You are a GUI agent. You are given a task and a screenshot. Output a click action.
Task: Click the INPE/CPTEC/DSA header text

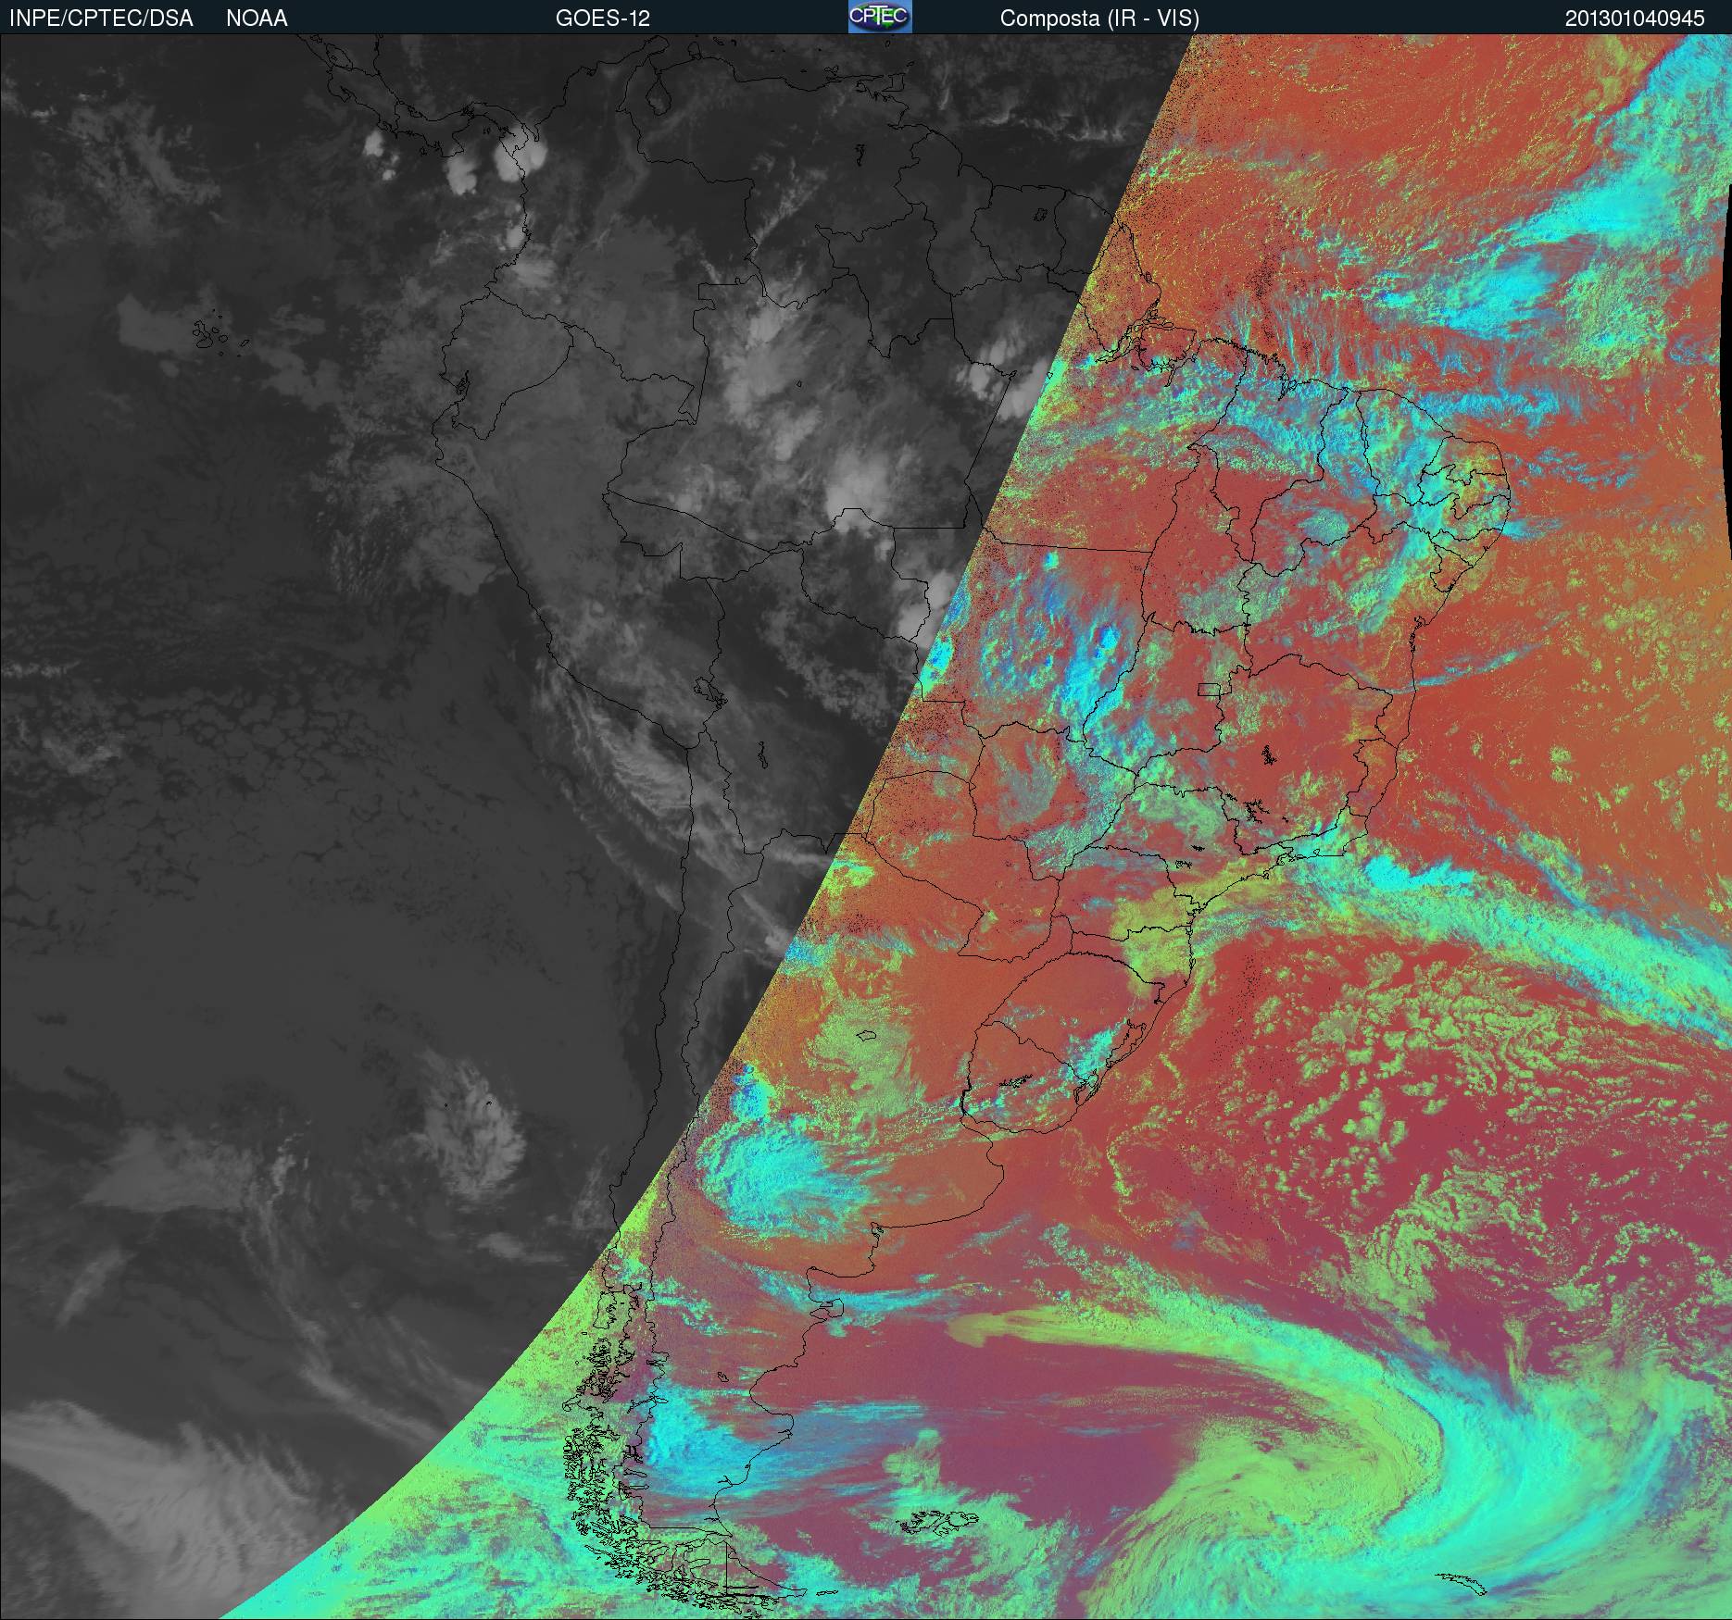pos(101,19)
